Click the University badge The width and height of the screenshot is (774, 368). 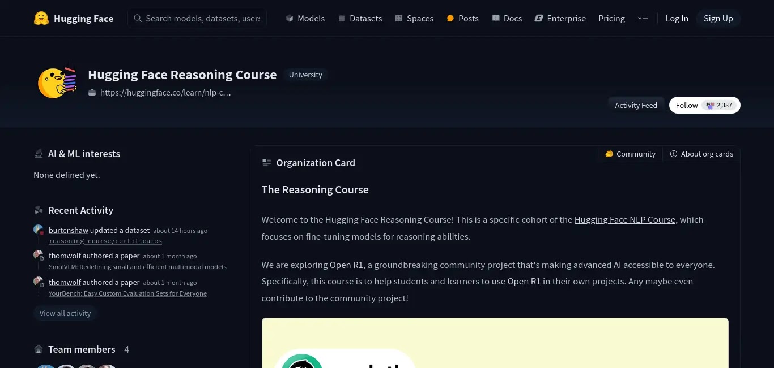[305, 75]
